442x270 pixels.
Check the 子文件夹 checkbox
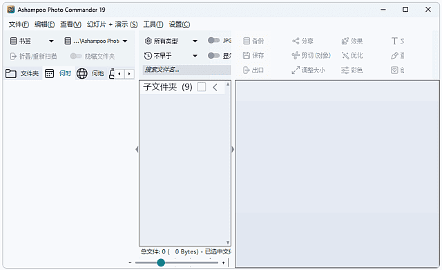click(201, 87)
